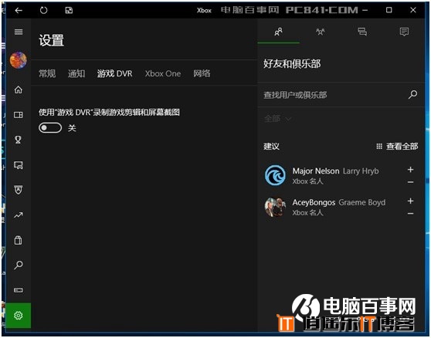Open Trending arrow icon

click(x=19, y=215)
